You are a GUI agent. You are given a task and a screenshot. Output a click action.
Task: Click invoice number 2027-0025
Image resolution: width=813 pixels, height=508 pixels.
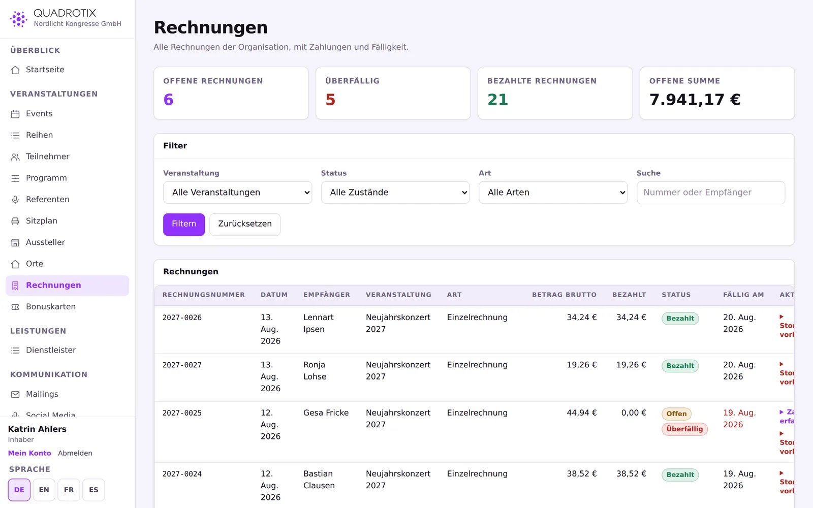[x=182, y=413]
